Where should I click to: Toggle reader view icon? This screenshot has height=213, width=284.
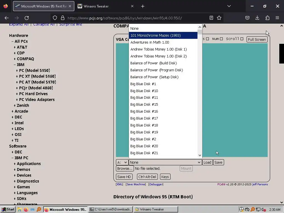tap(211, 18)
